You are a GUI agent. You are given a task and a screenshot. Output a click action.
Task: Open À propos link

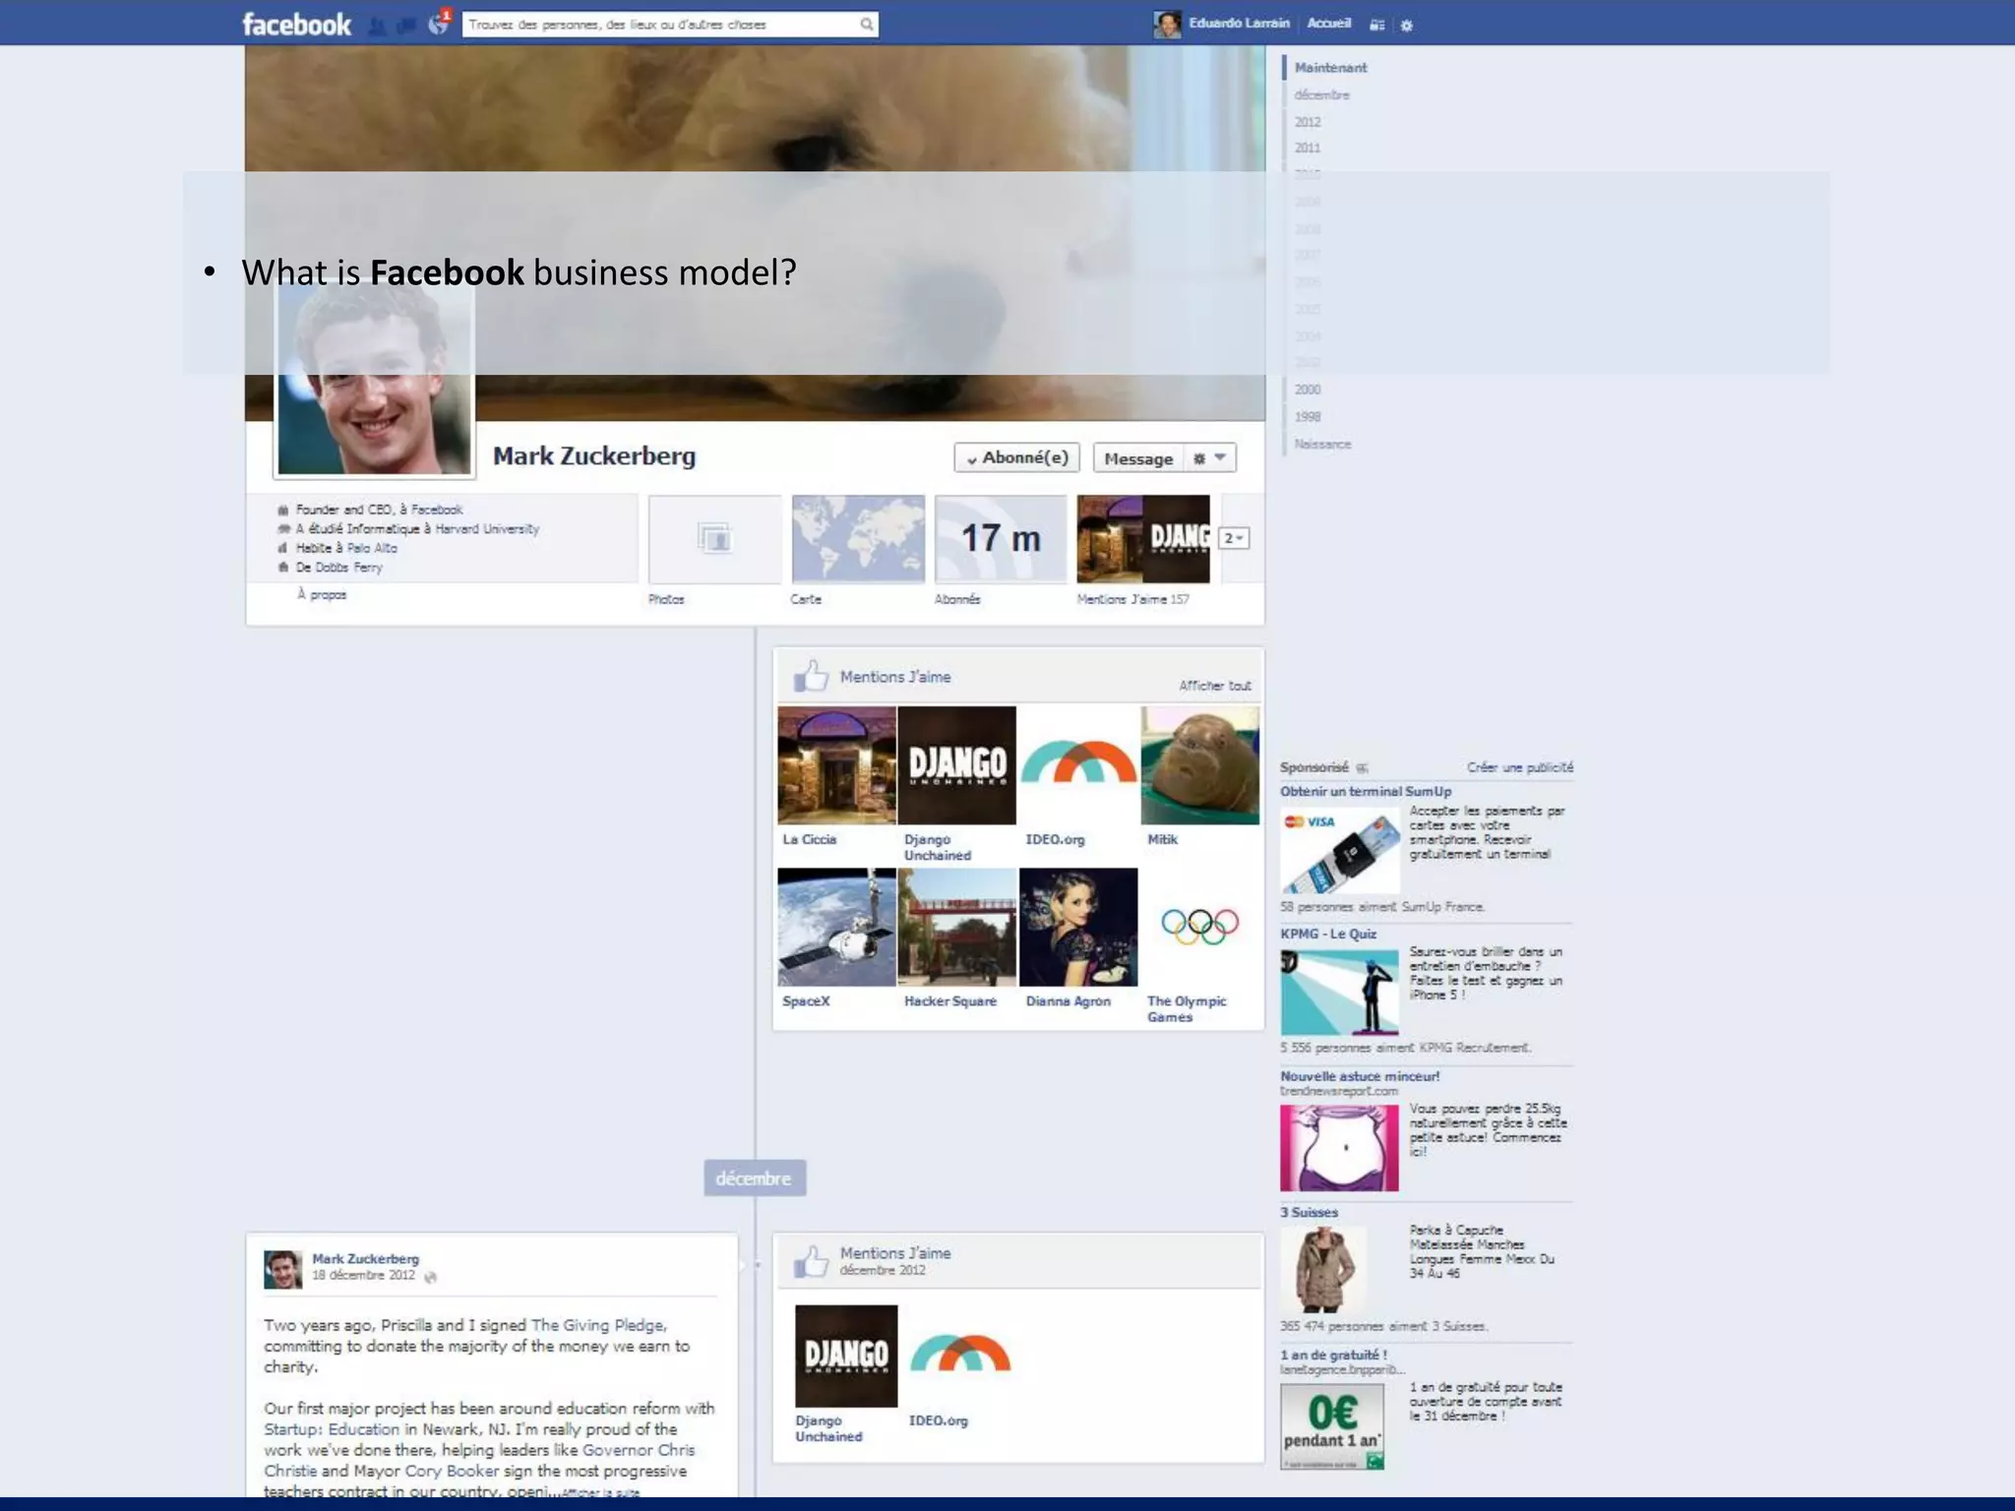[322, 594]
